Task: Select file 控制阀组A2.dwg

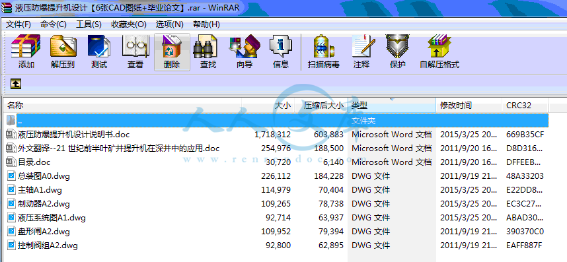Action: pyautogui.click(x=48, y=246)
